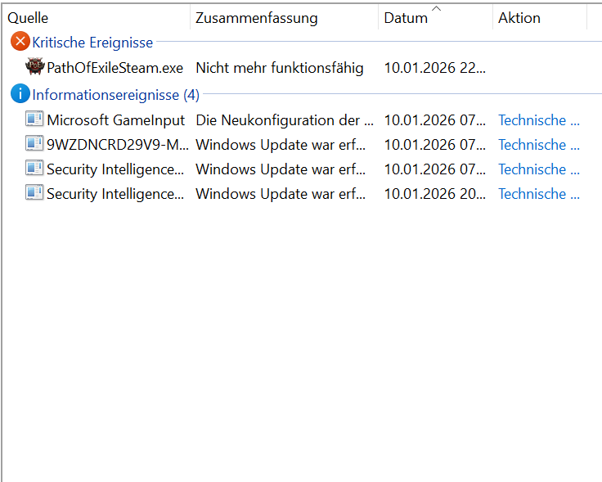
Task: Click 'Die Neukonfiguration der' summary text
Action: [x=284, y=120]
